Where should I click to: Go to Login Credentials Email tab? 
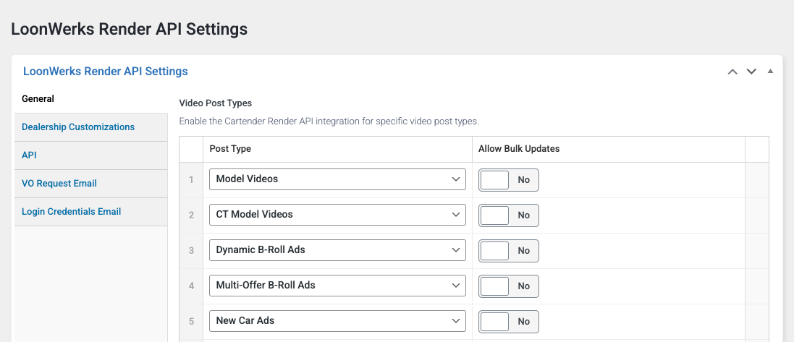[72, 212]
